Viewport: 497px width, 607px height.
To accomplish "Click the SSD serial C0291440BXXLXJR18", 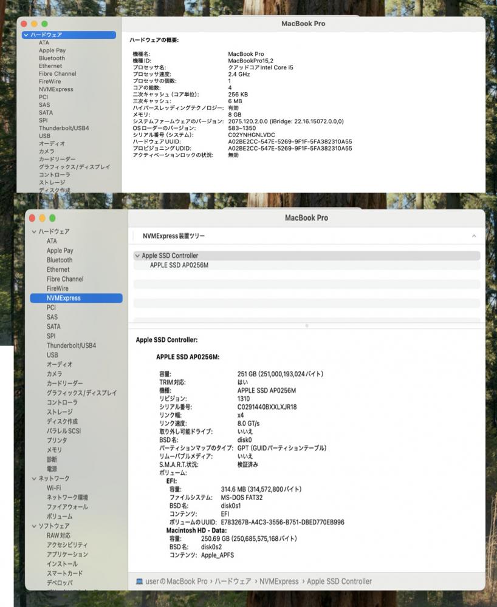I will click(267, 407).
